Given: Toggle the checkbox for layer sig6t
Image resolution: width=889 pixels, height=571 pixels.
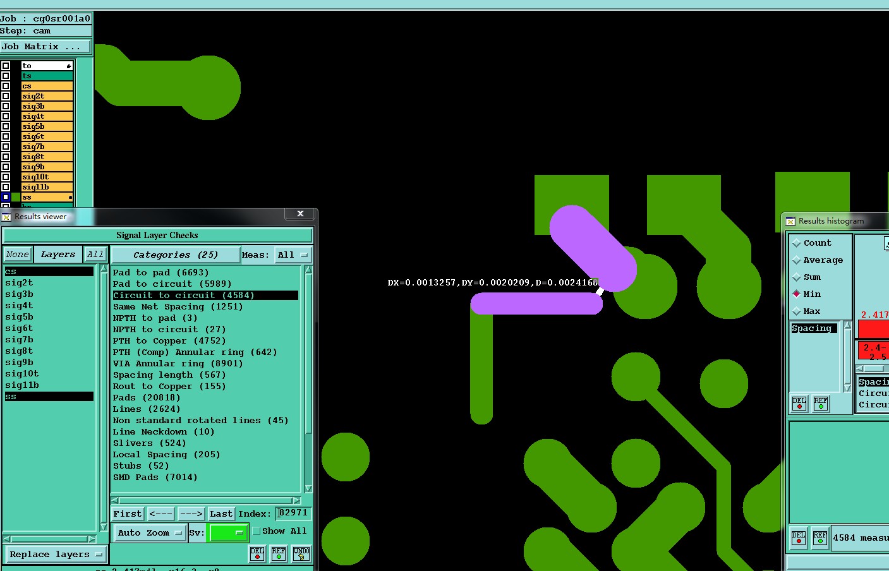Looking at the screenshot, I should [6, 136].
